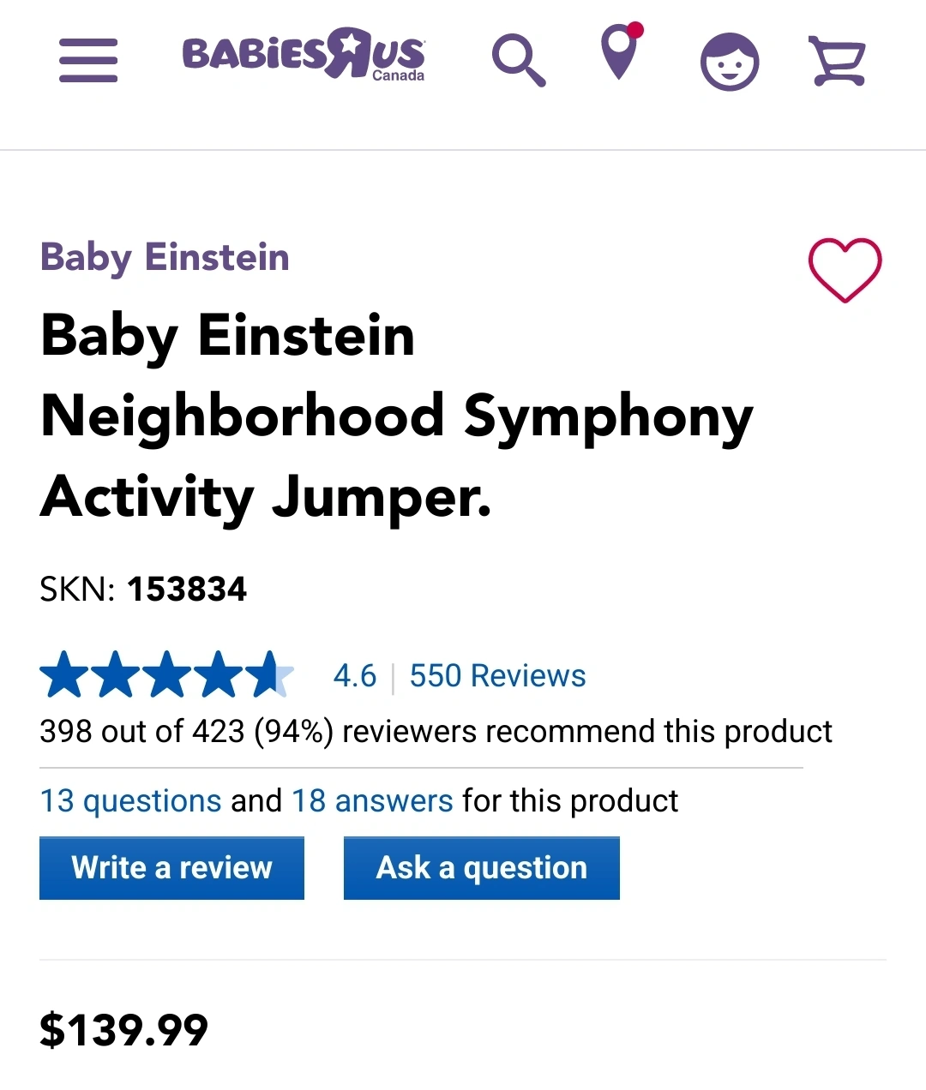This screenshot has height=1090, width=926.
Task: Open the 13 questions link
Action: [x=131, y=801]
